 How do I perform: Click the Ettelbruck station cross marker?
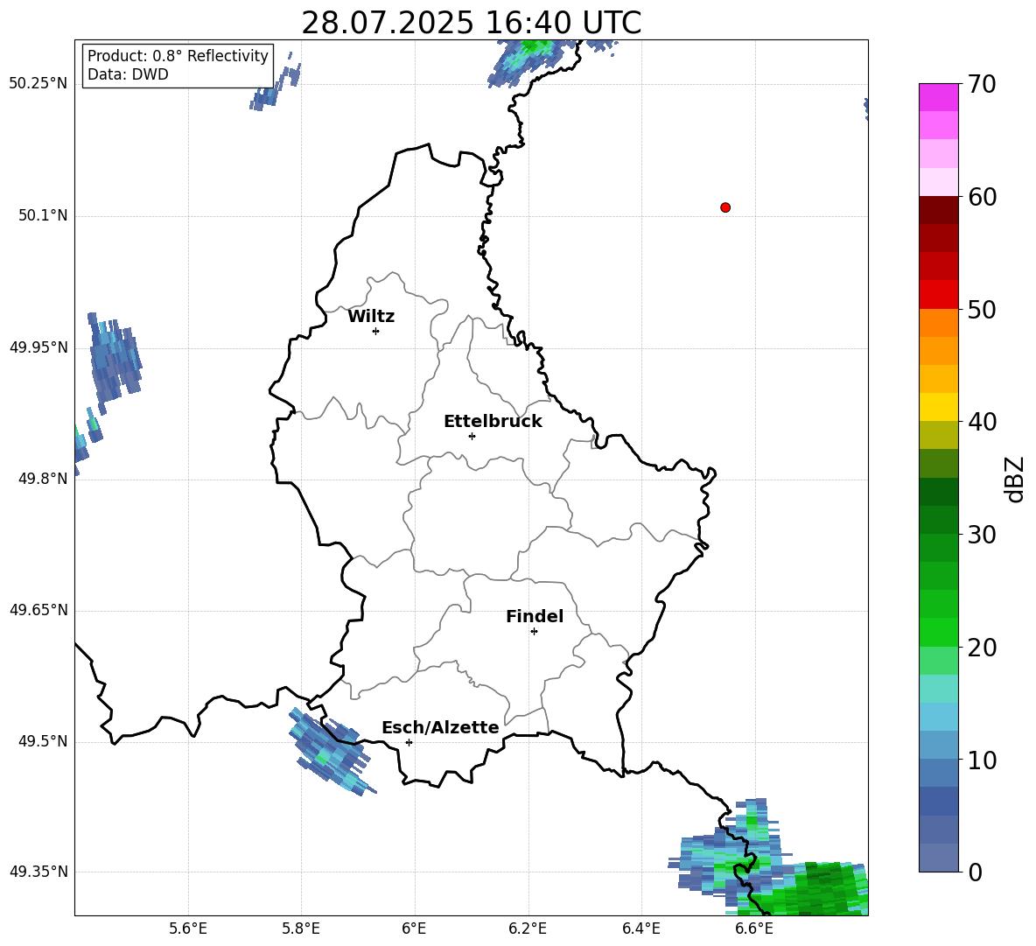pyautogui.click(x=472, y=436)
